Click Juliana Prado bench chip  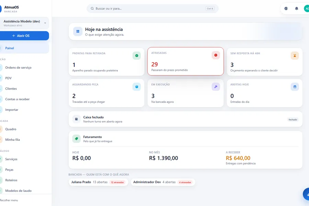coord(98,182)
